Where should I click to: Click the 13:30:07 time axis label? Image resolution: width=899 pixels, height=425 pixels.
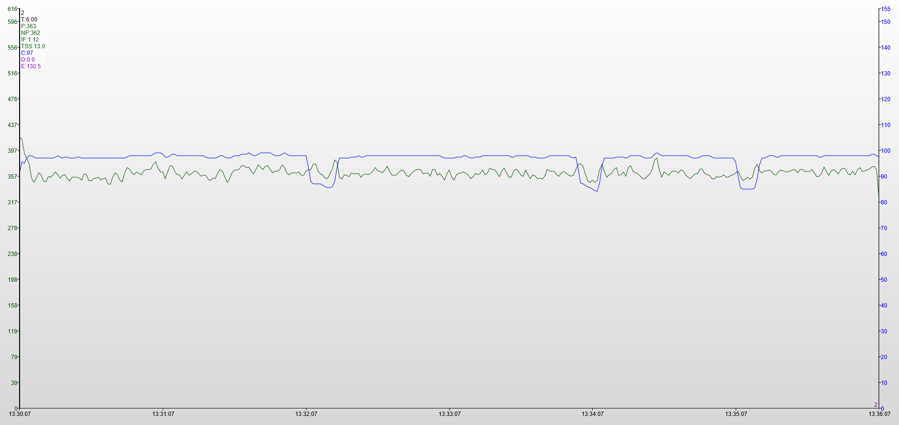[20, 414]
